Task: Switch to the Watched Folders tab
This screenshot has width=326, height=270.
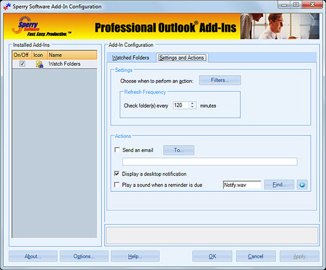Action: coord(131,58)
